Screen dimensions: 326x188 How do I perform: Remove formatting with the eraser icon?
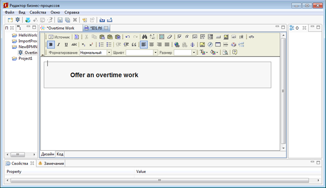click(170, 37)
